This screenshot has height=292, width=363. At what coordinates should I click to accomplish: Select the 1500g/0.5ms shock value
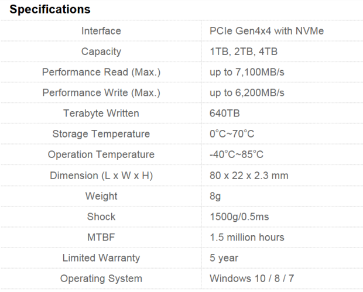(x=239, y=217)
